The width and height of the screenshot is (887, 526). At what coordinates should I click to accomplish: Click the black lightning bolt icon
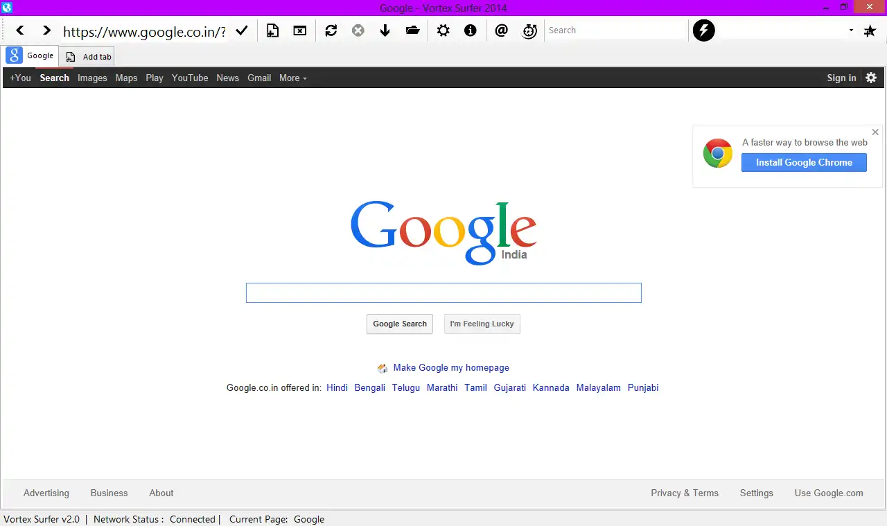coord(704,30)
